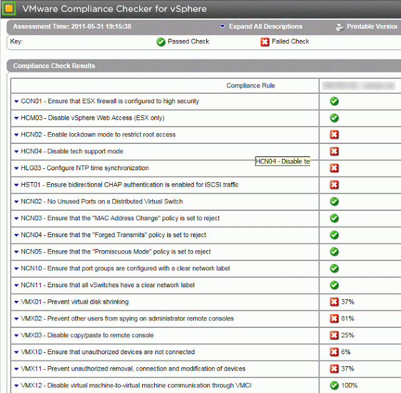Click the red failed status for HST01
401x393 pixels.
click(334, 185)
